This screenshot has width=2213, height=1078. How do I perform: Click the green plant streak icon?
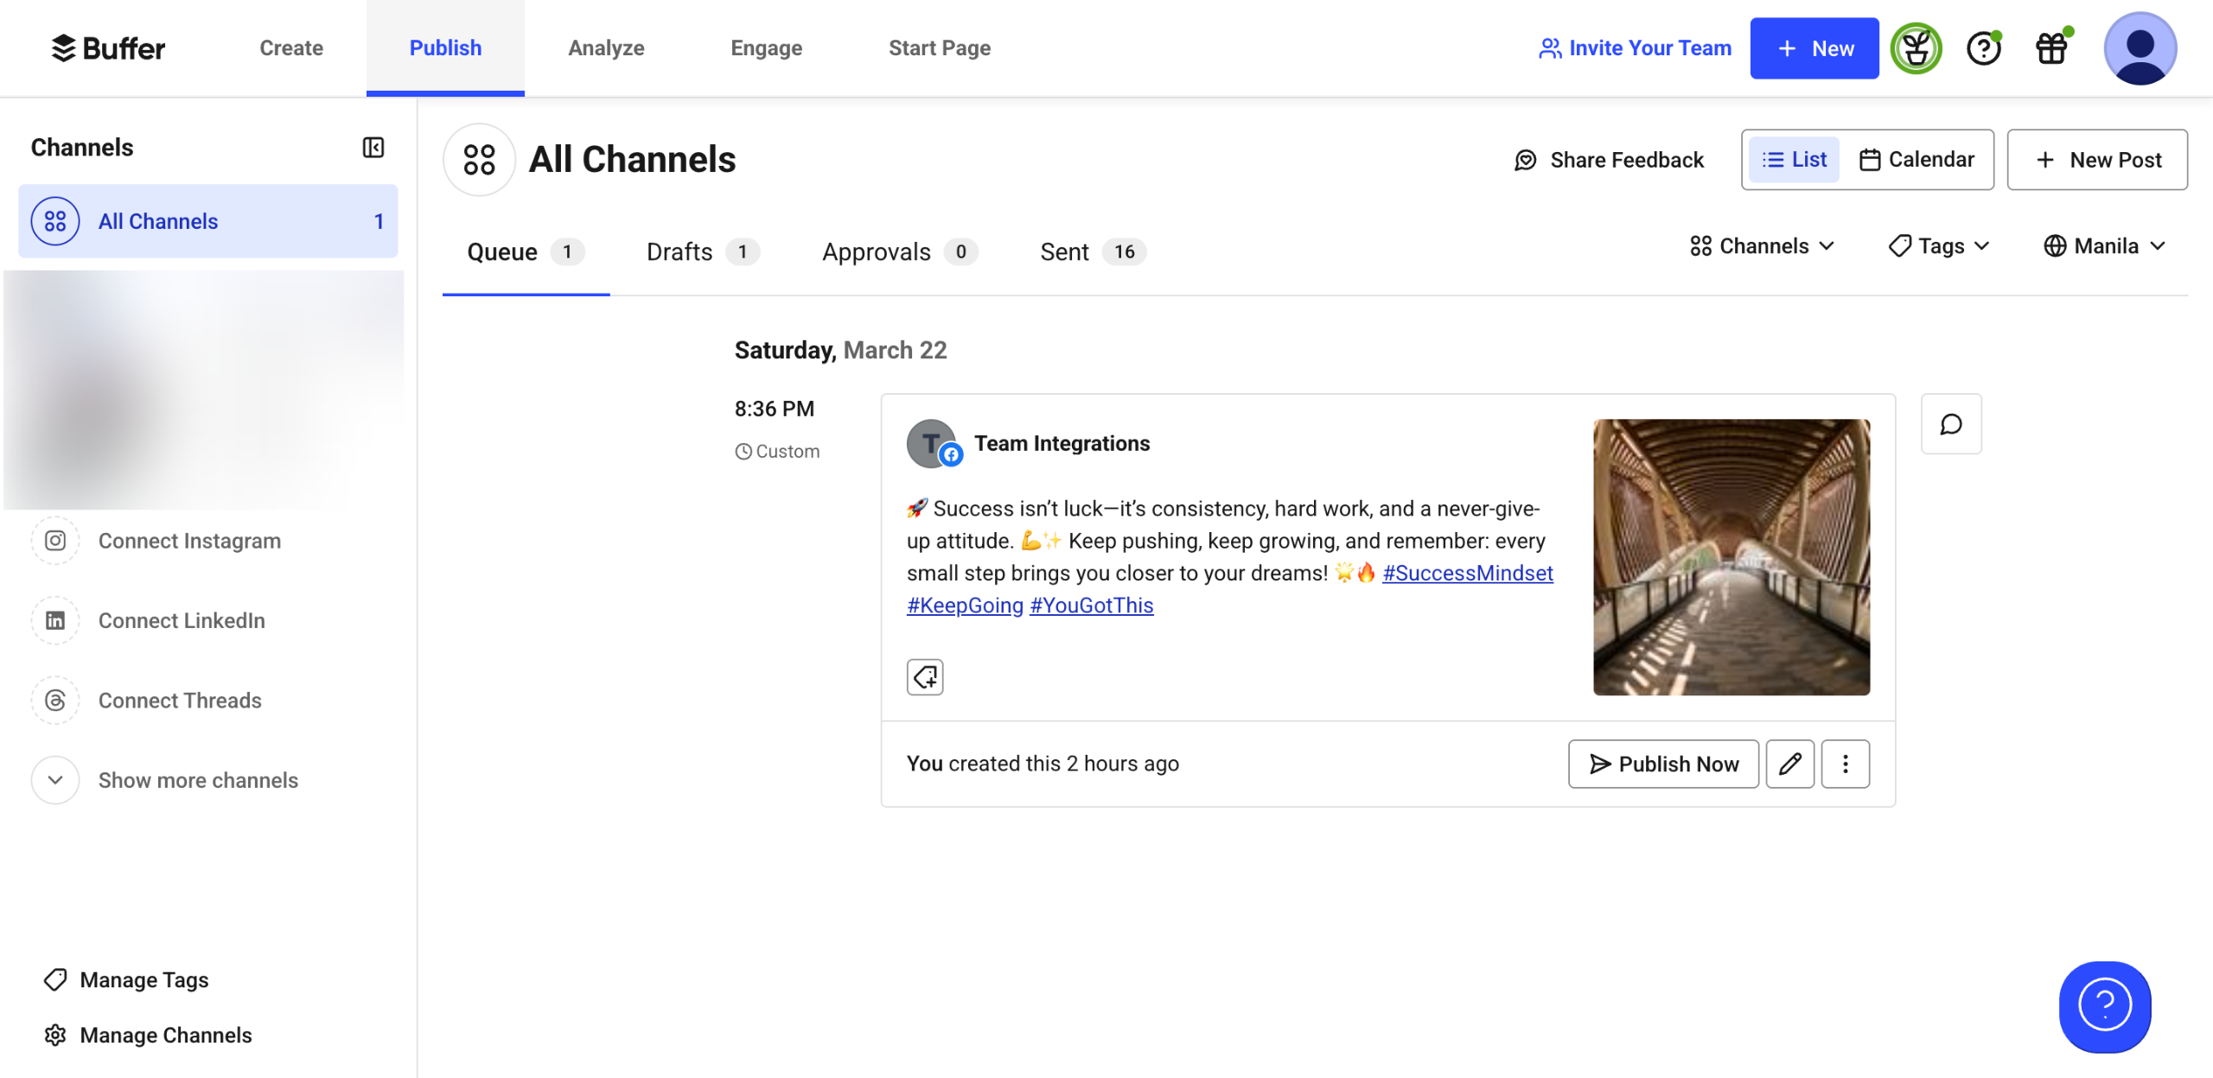click(1916, 48)
